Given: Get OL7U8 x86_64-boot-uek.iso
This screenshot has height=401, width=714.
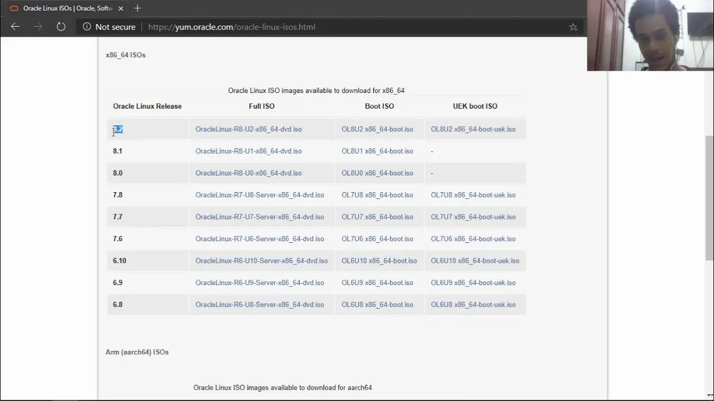Looking at the screenshot, I should [x=473, y=195].
